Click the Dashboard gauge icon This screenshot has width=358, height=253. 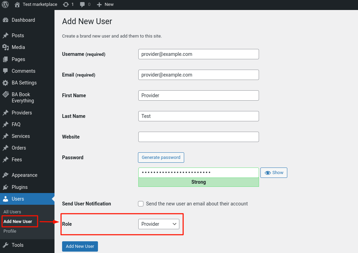pyautogui.click(x=6, y=20)
